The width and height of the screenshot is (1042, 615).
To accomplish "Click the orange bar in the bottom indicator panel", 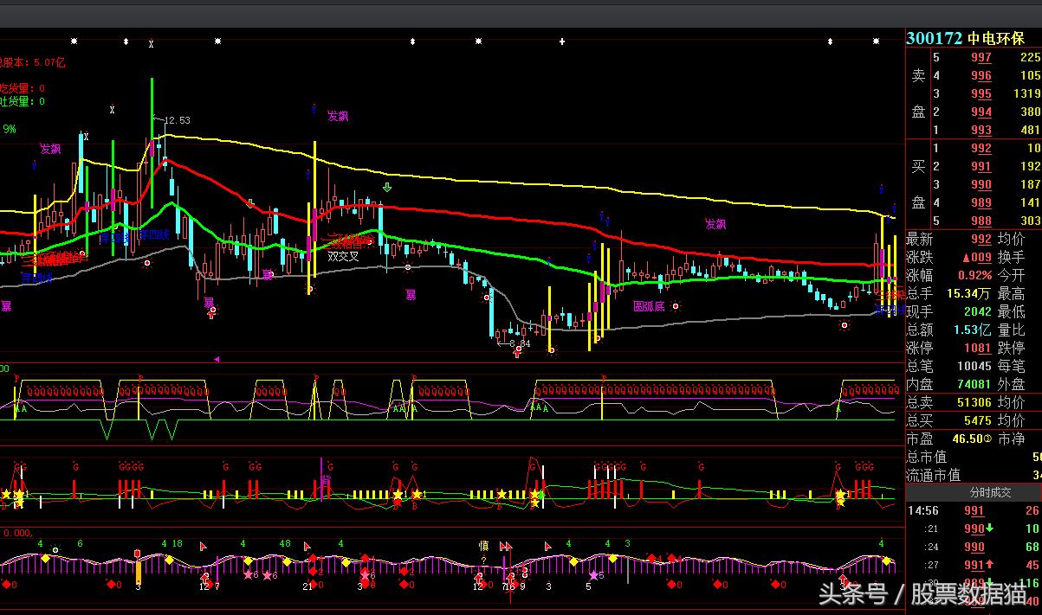I will point(138,572).
